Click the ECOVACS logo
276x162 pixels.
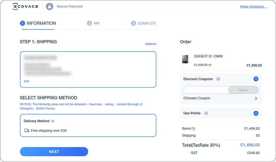pos(25,6)
